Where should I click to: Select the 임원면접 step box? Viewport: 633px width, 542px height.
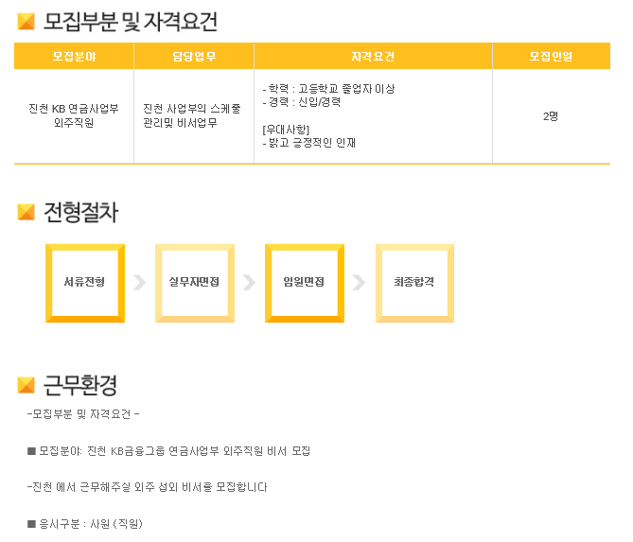[304, 283]
